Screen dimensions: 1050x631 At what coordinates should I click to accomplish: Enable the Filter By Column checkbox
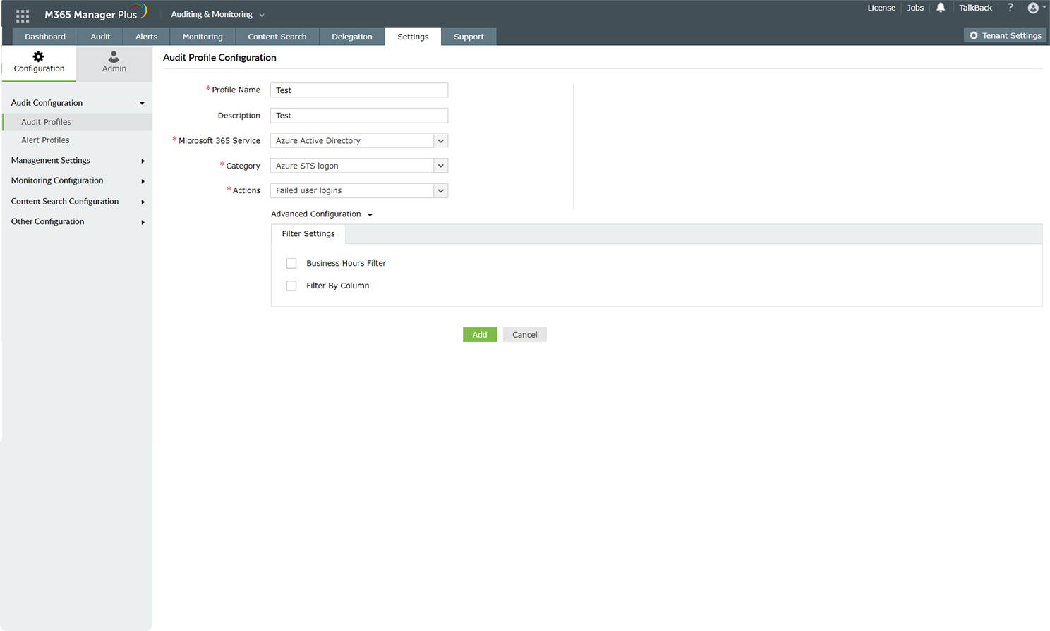coord(291,286)
